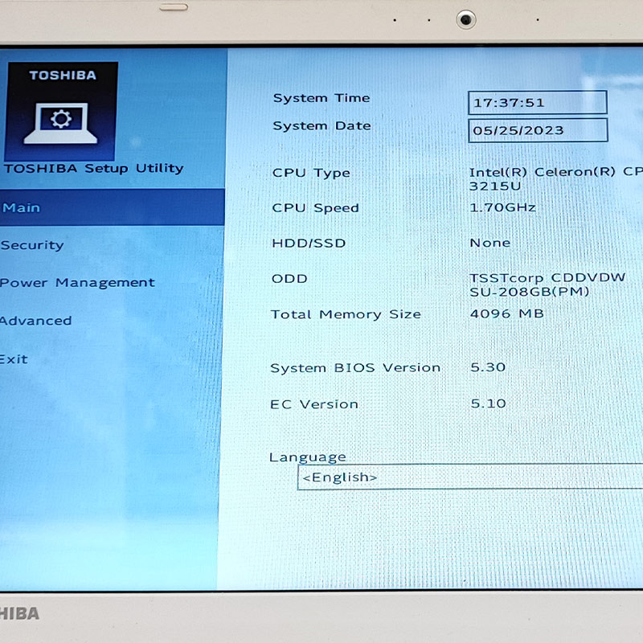Click the HDD/SSD value 'None'
The width and height of the screenshot is (643, 643).
pos(490,243)
